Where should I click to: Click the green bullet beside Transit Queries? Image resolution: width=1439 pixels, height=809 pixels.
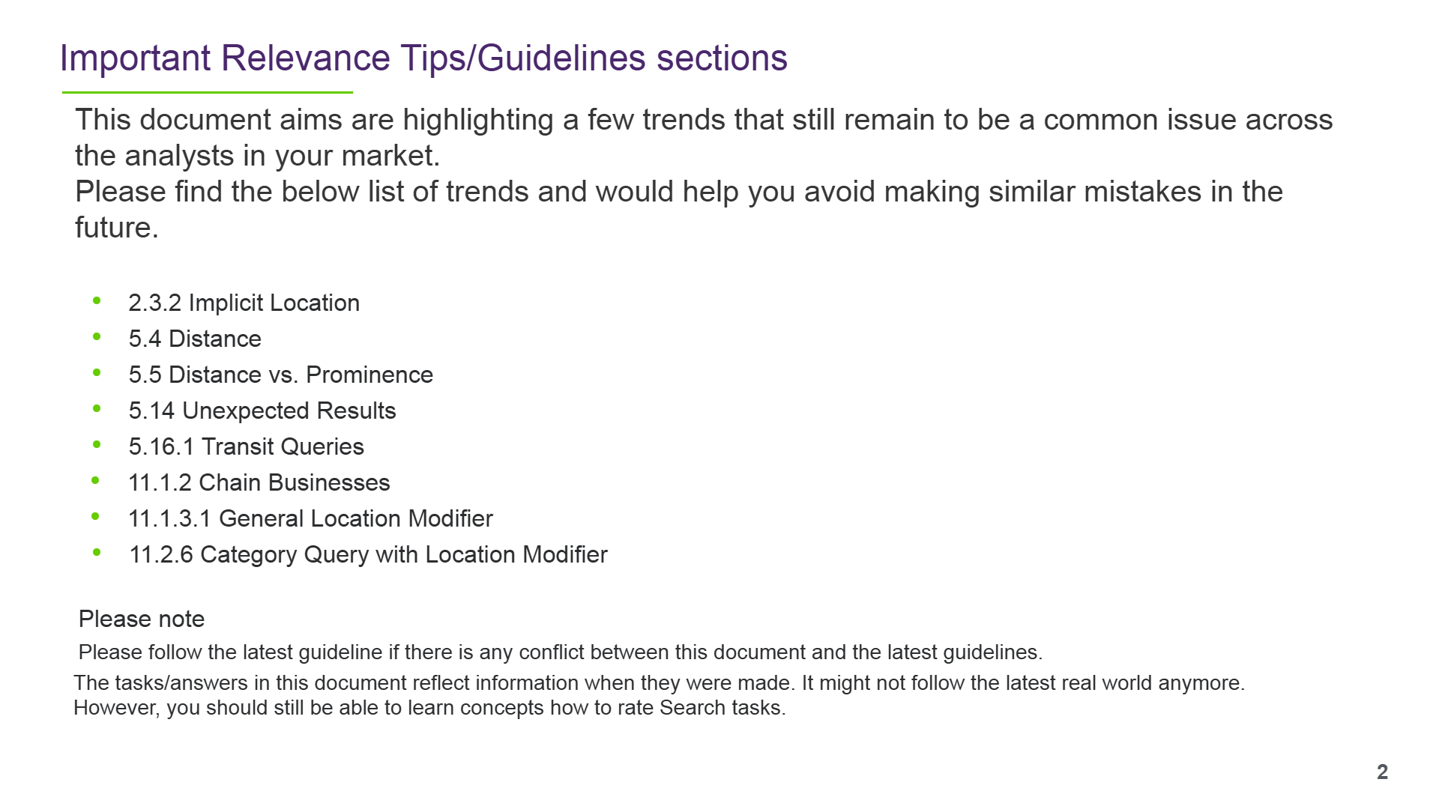click(x=97, y=445)
